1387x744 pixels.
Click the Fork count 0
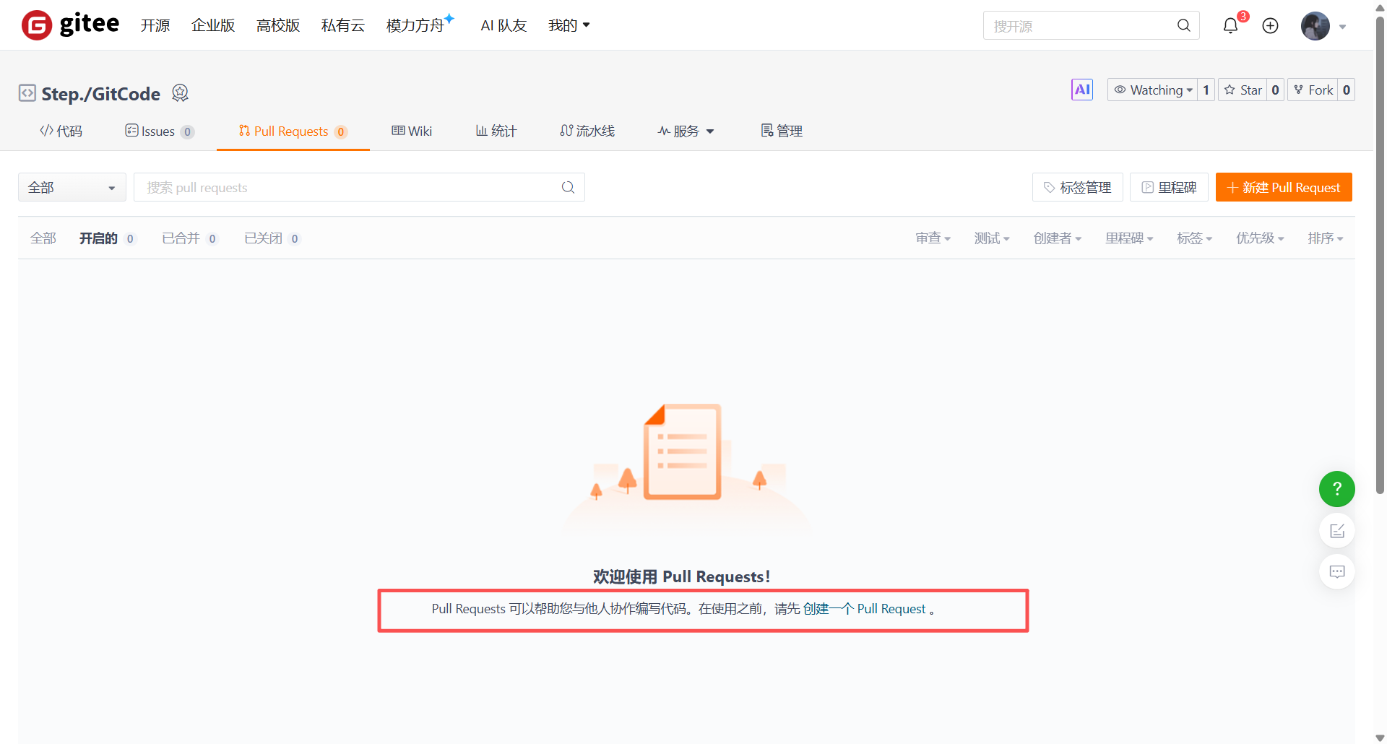point(1346,90)
